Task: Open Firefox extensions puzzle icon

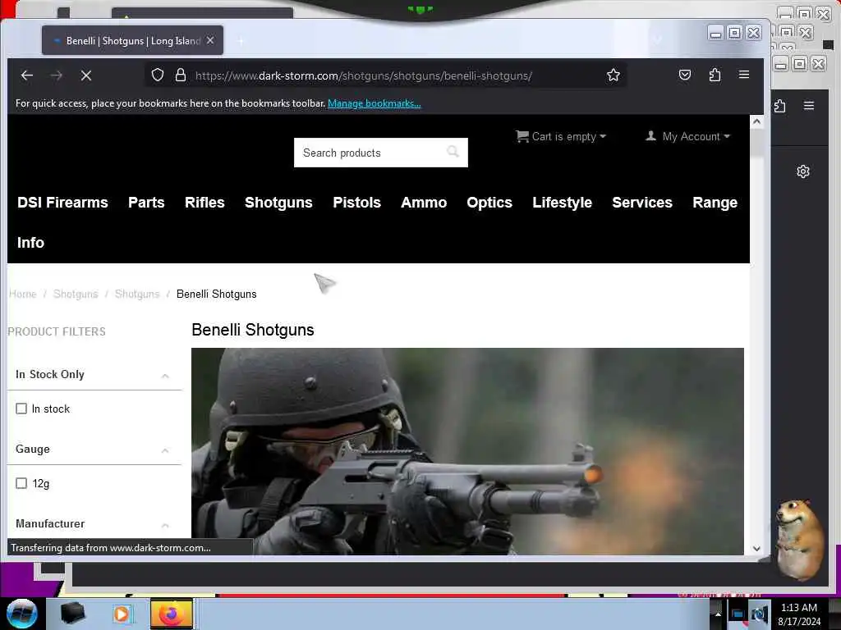Action: (x=715, y=75)
